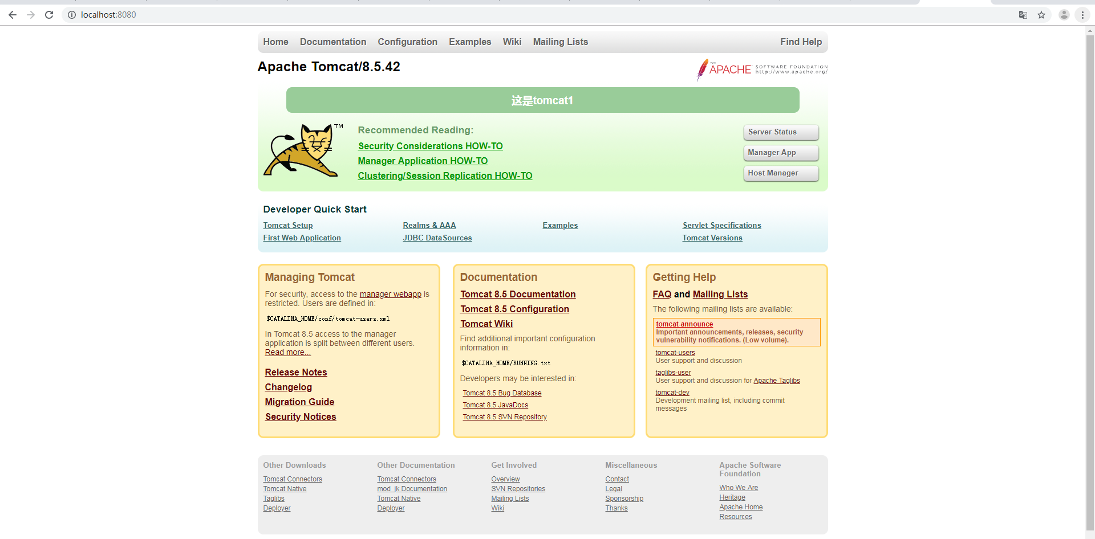Follow the manager webapp link
The width and height of the screenshot is (1095, 539).
391,295
